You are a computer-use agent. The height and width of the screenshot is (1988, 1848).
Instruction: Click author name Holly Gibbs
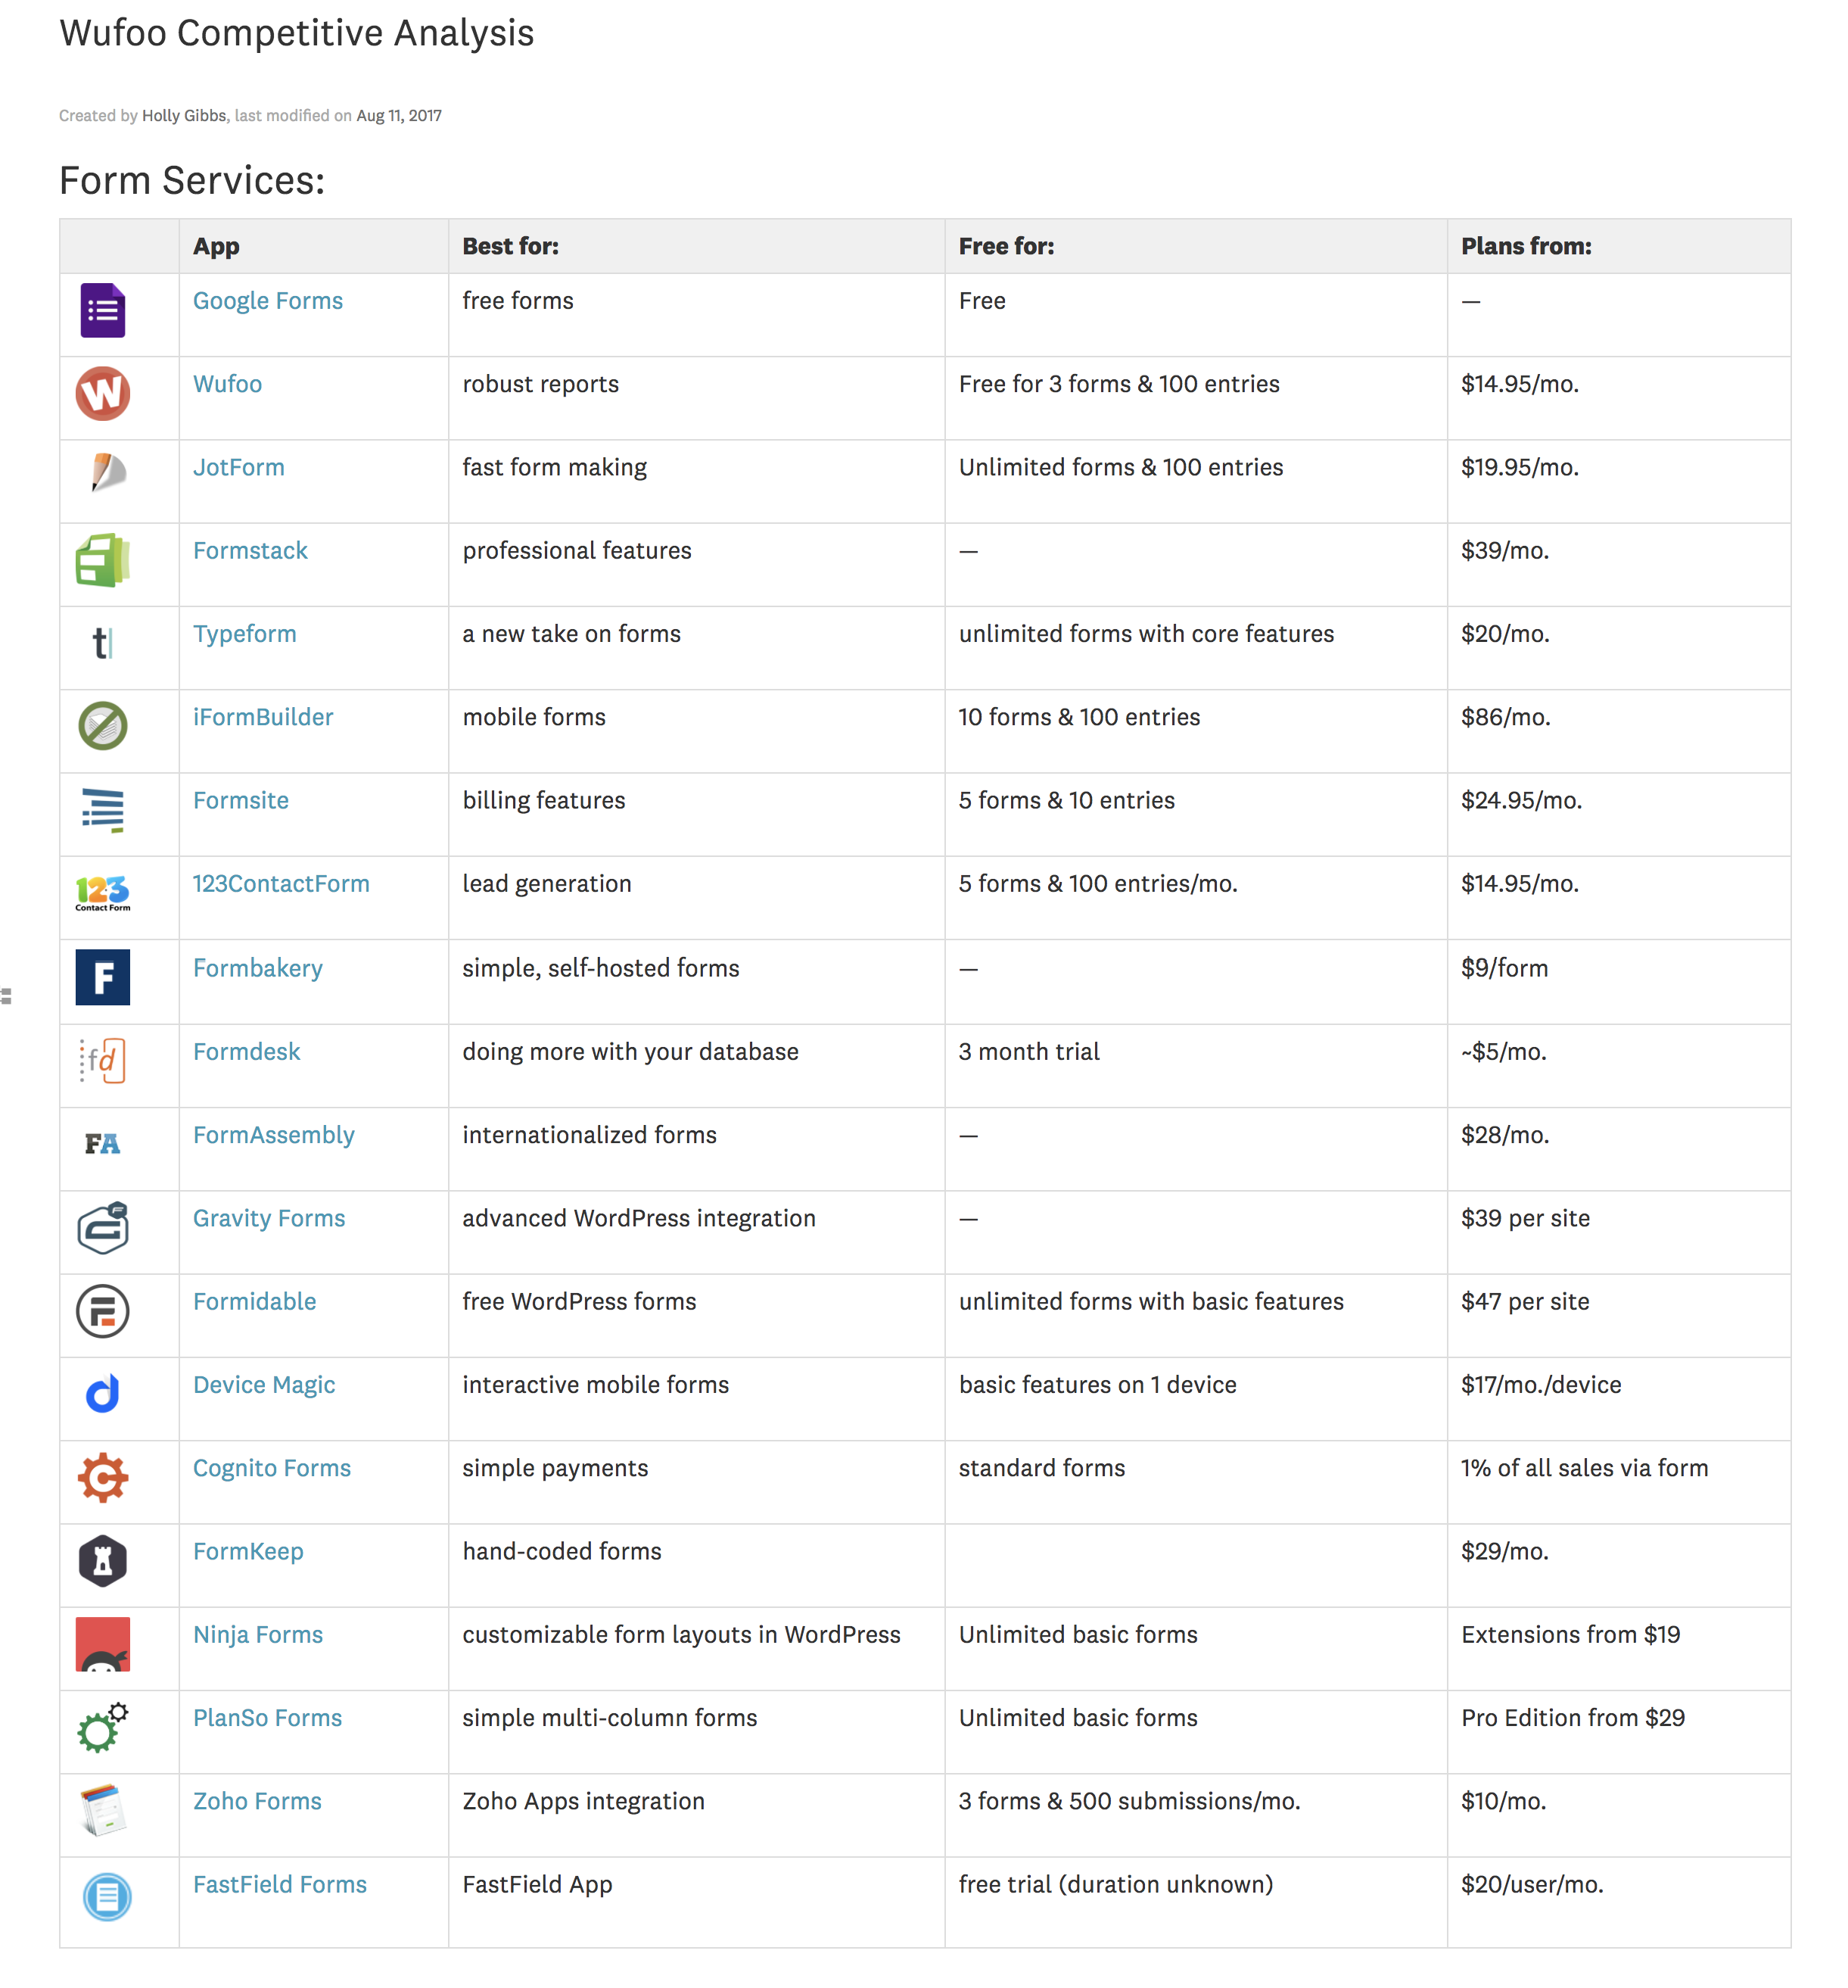coord(184,116)
